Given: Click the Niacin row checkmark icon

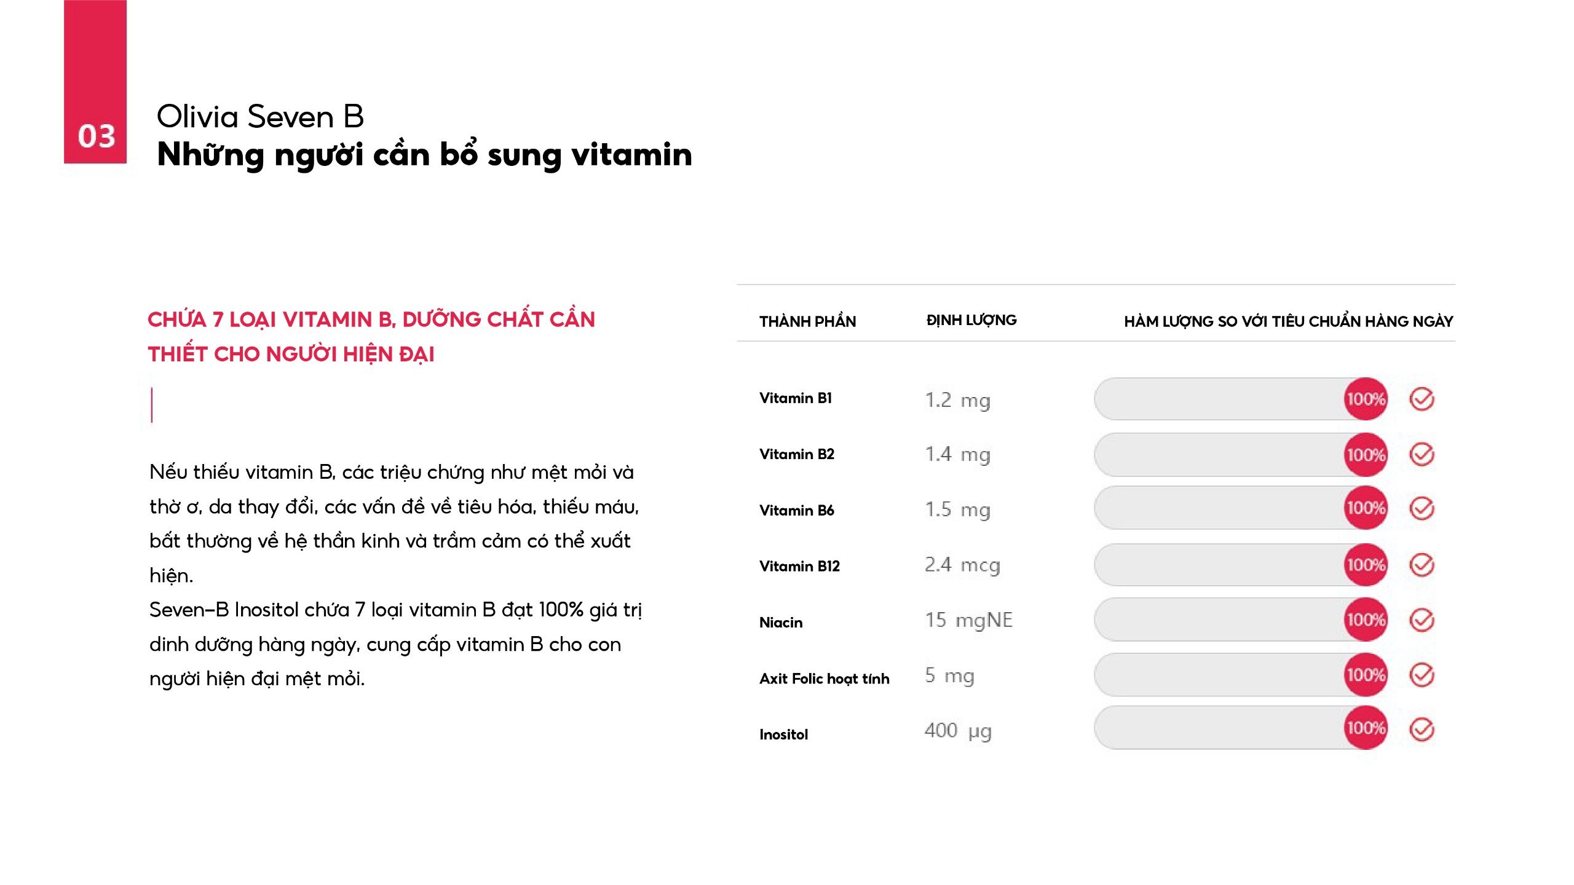Looking at the screenshot, I should [x=1422, y=620].
